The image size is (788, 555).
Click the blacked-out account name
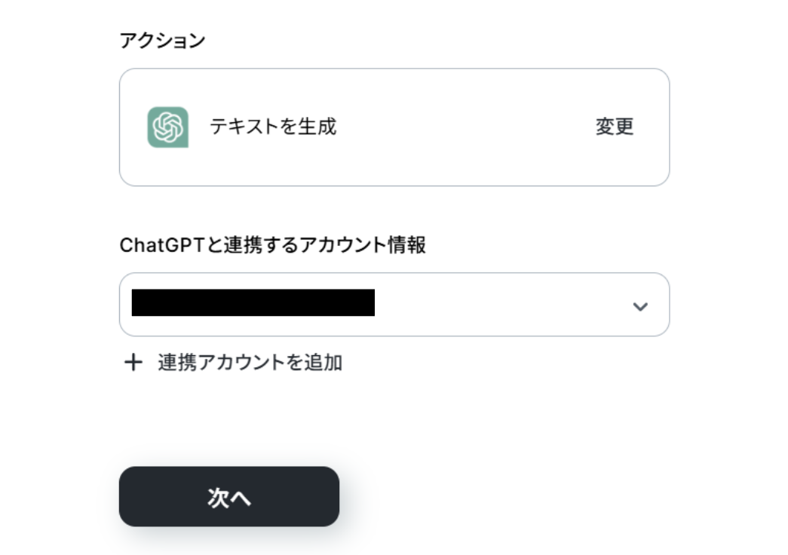(x=253, y=302)
